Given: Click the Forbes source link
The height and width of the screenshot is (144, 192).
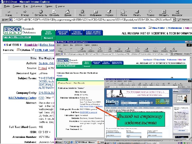Looking at the screenshot, I should (42, 68).
